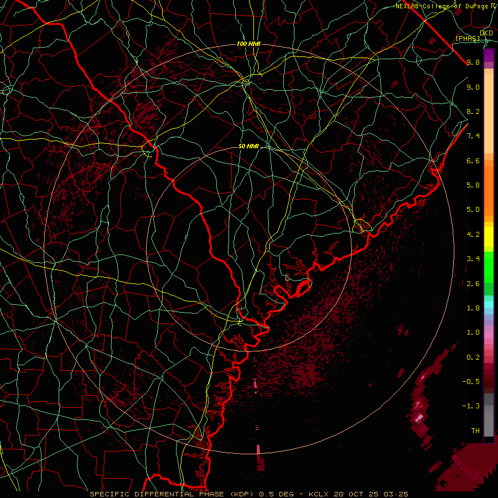The height and width of the screenshot is (498, 498).
Task: Click the "DKD" label above the color bar
Action: tap(486, 33)
